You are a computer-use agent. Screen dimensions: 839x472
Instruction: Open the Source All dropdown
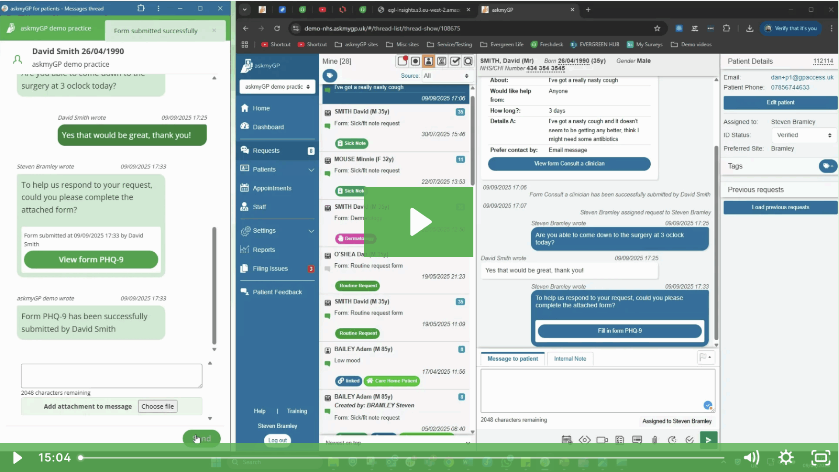coord(446,76)
